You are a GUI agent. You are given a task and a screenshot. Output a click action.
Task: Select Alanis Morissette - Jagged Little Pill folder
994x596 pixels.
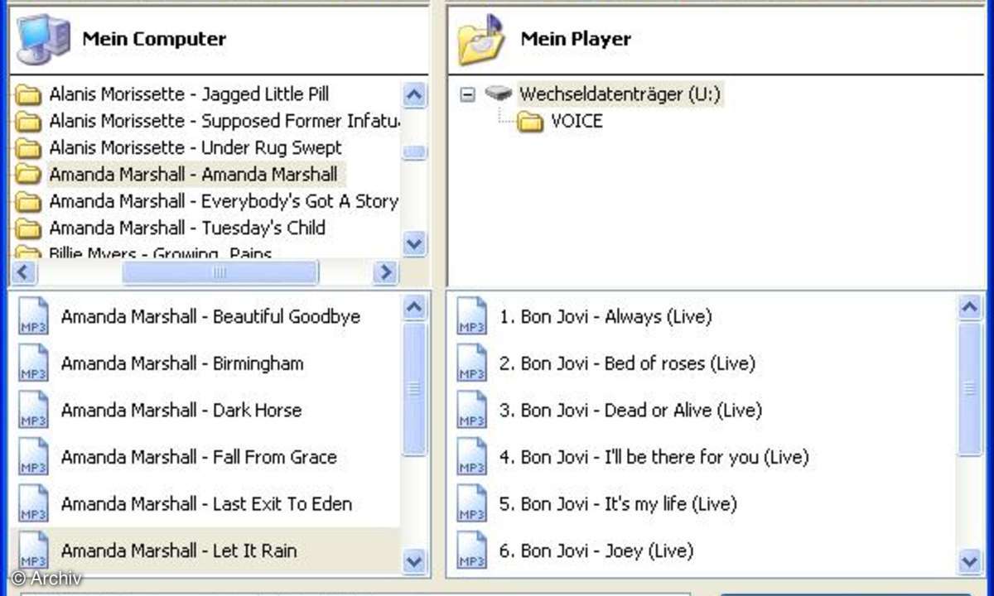point(189,94)
